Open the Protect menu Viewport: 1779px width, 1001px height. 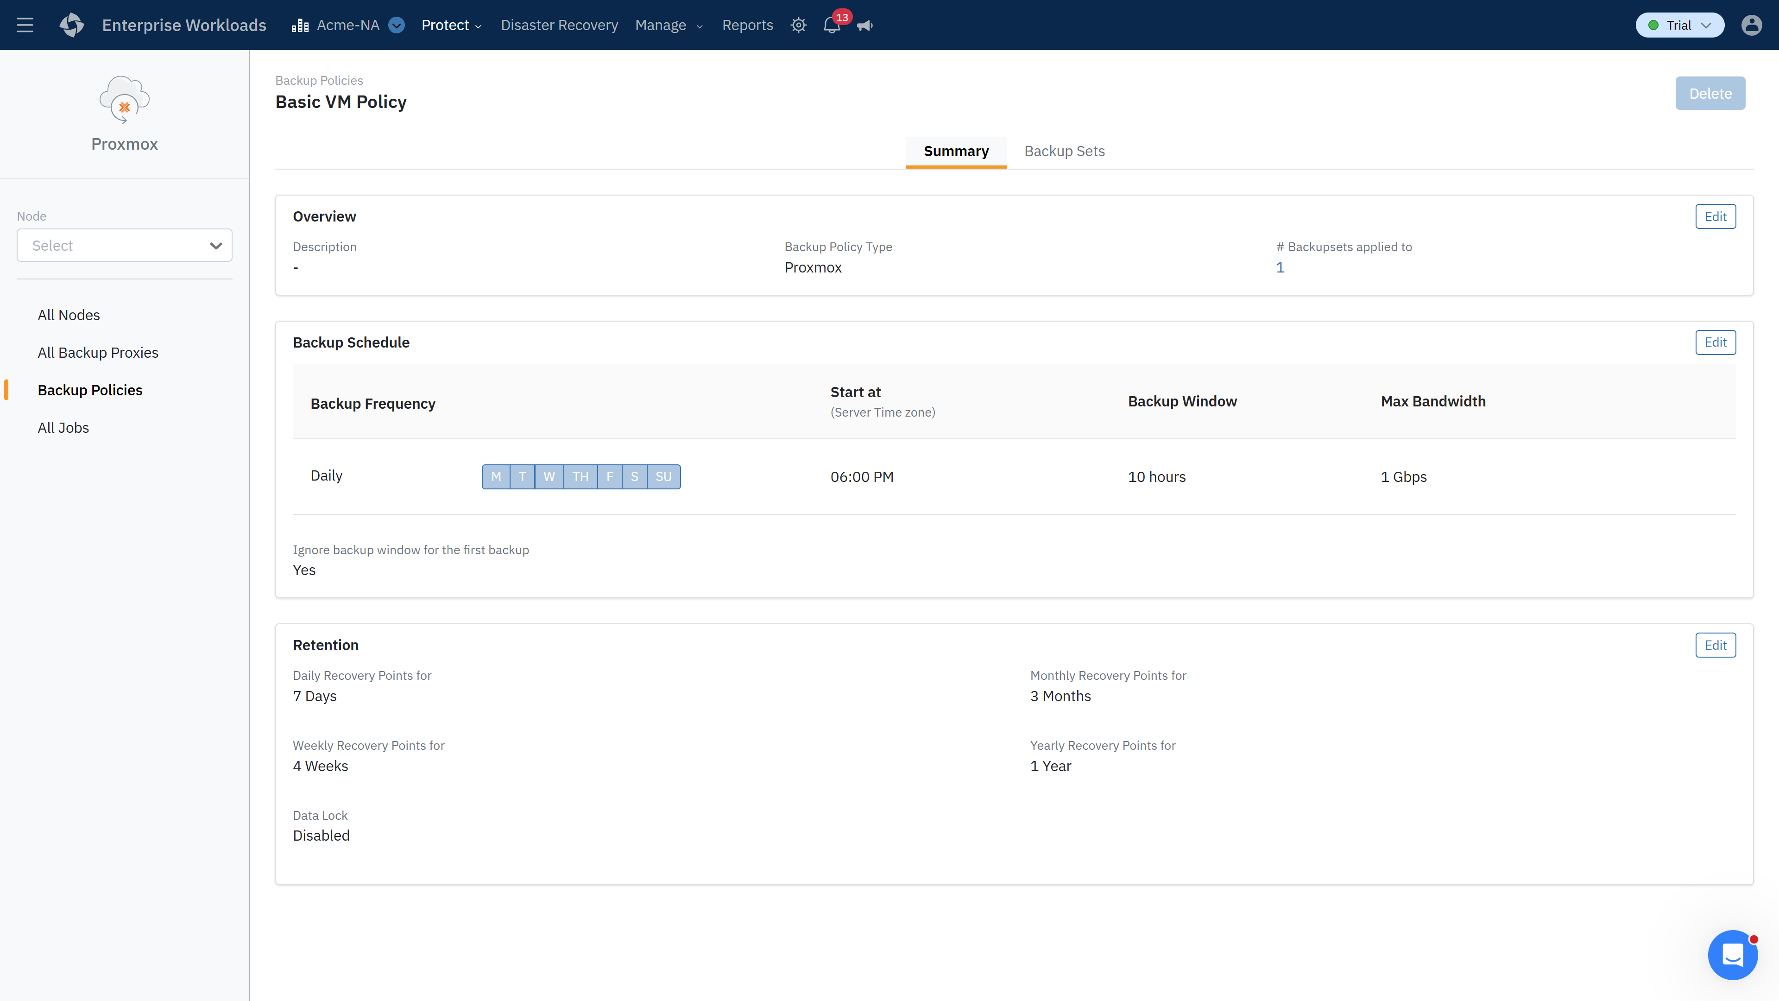(452, 25)
